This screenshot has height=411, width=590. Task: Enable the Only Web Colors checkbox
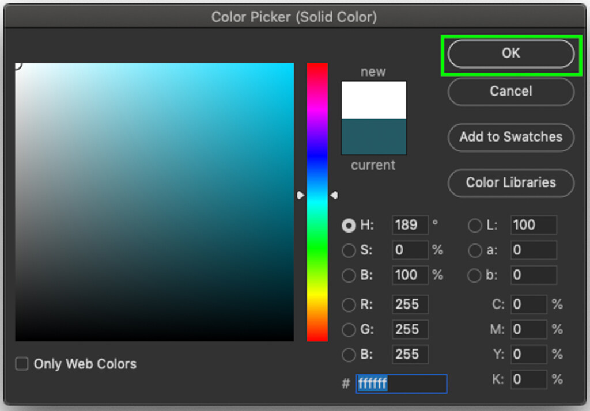click(22, 364)
